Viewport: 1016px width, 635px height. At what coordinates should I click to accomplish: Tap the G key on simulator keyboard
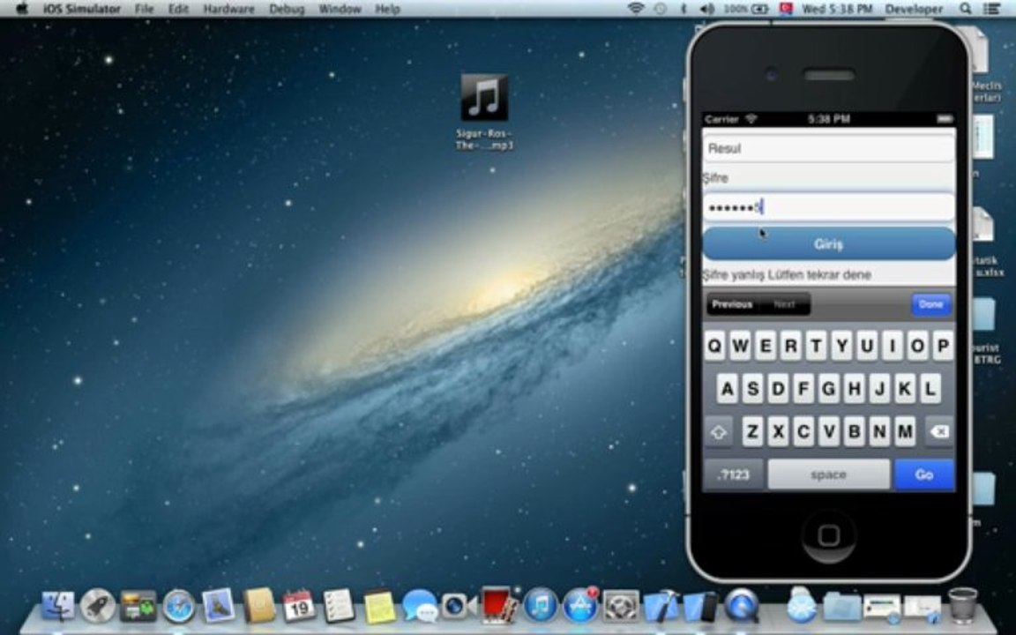pyautogui.click(x=828, y=388)
